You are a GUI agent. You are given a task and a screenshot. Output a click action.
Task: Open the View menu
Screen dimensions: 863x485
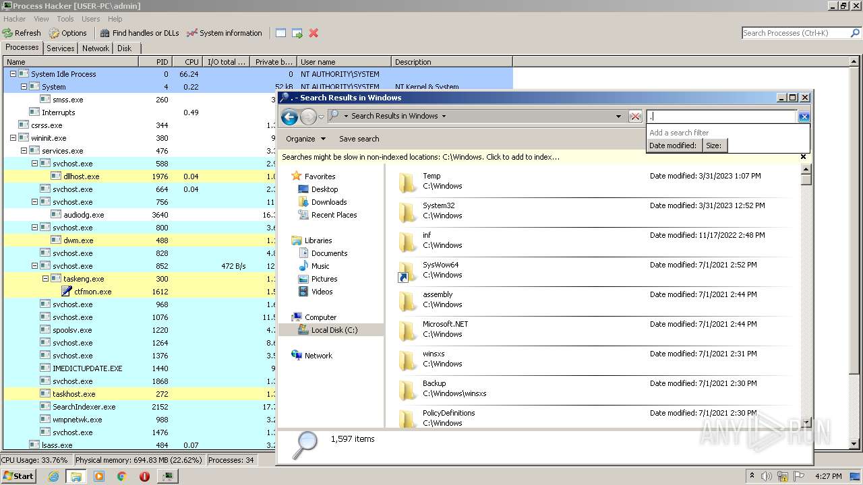click(41, 19)
